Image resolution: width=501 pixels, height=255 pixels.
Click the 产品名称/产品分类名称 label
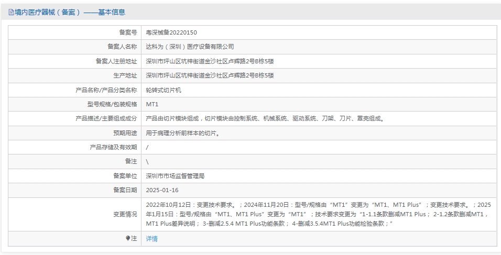click(106, 90)
